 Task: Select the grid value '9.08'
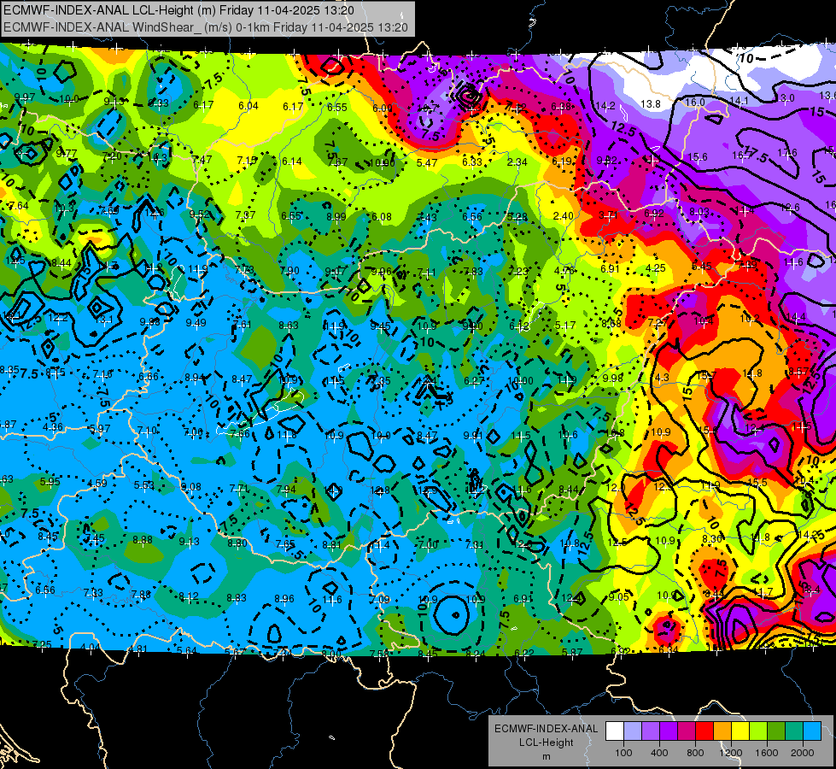[x=191, y=487]
